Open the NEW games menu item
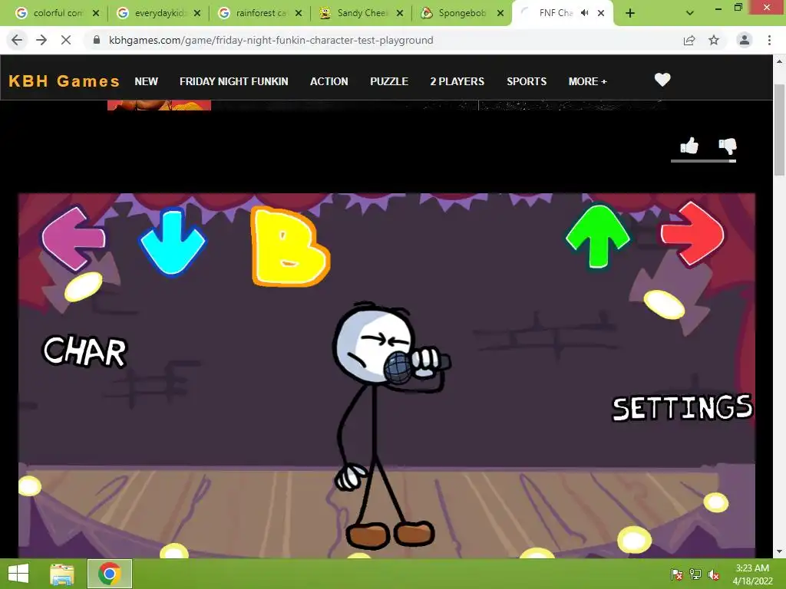This screenshot has width=786, height=589. 147,81
